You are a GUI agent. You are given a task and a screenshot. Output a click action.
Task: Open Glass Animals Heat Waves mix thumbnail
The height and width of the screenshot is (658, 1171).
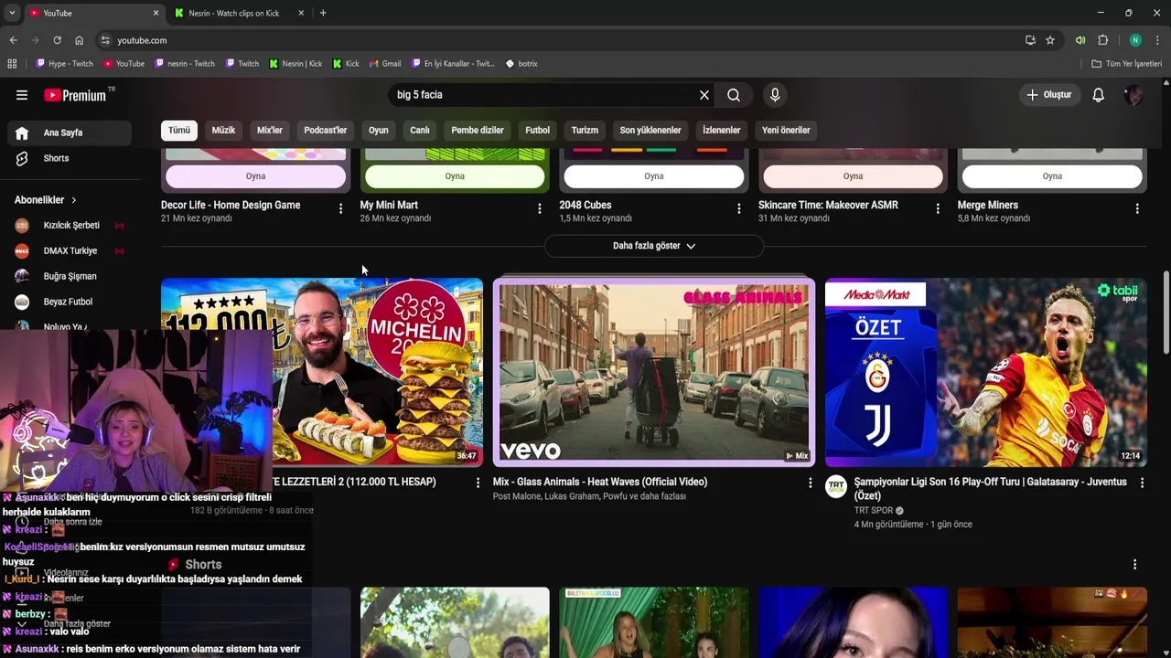[x=654, y=372]
